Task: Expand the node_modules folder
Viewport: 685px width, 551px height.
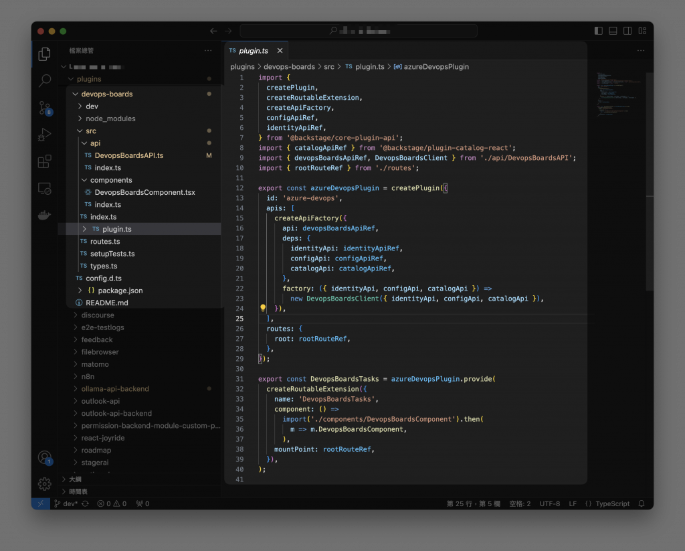Action: coord(110,119)
